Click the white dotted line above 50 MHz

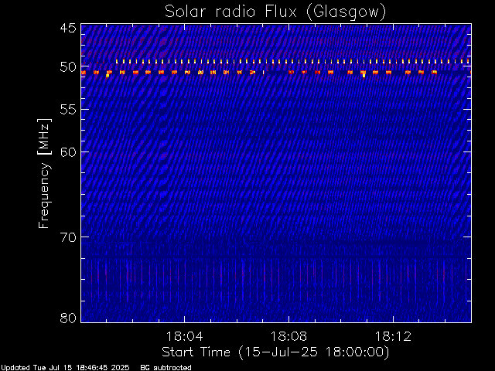(294, 61)
